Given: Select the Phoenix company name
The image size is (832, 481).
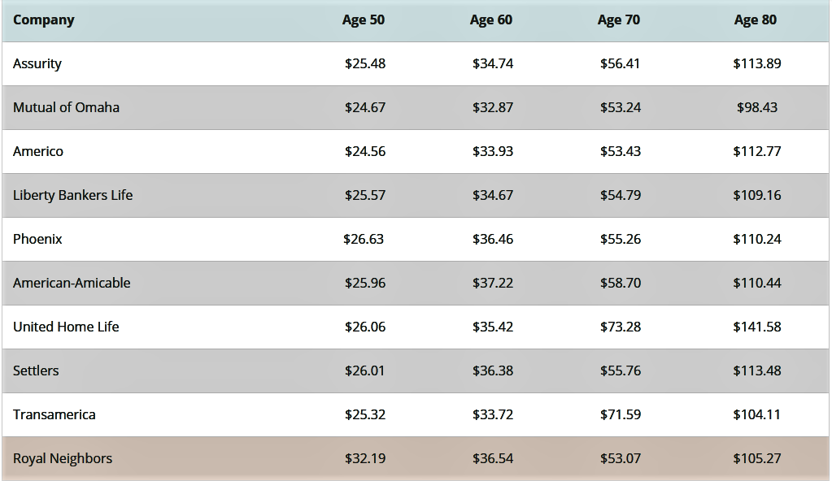Looking at the screenshot, I should tap(37, 239).
